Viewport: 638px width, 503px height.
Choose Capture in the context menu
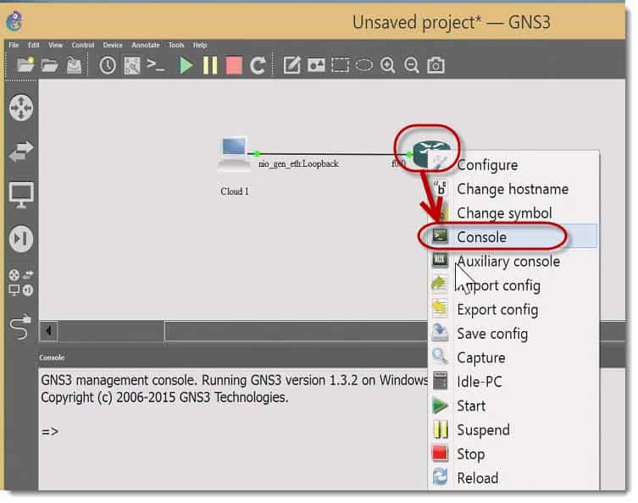point(513,357)
